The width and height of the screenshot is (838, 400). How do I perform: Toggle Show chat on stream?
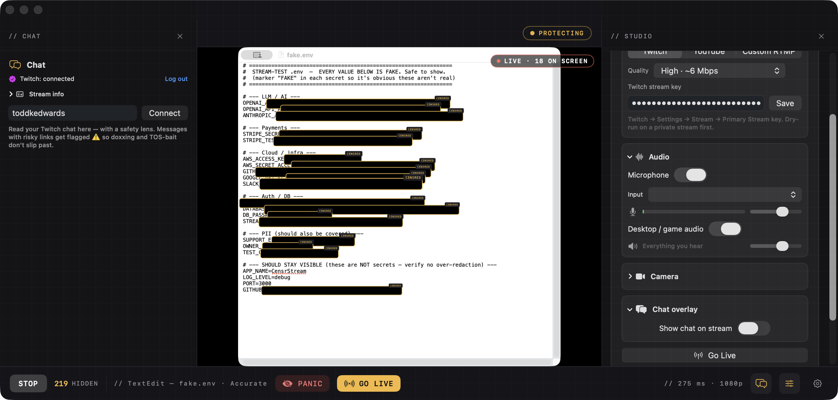(754, 329)
